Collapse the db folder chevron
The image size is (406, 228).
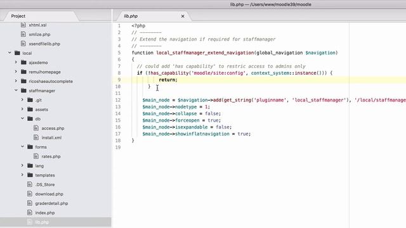[x=22, y=118]
